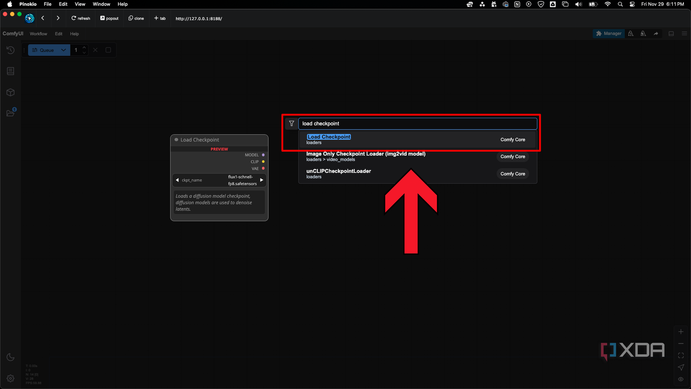Toggle link visibility with the eye icon
The width and height of the screenshot is (691, 389).
(681, 379)
